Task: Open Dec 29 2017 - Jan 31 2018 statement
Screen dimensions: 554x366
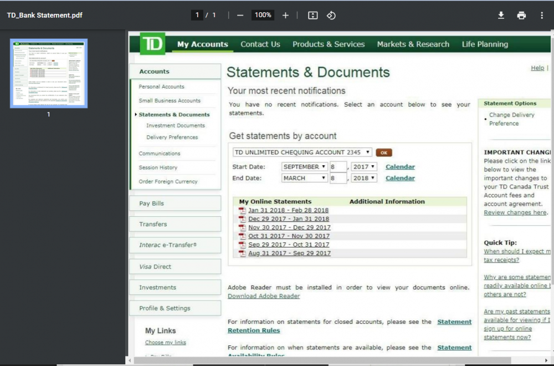Action: (289, 219)
